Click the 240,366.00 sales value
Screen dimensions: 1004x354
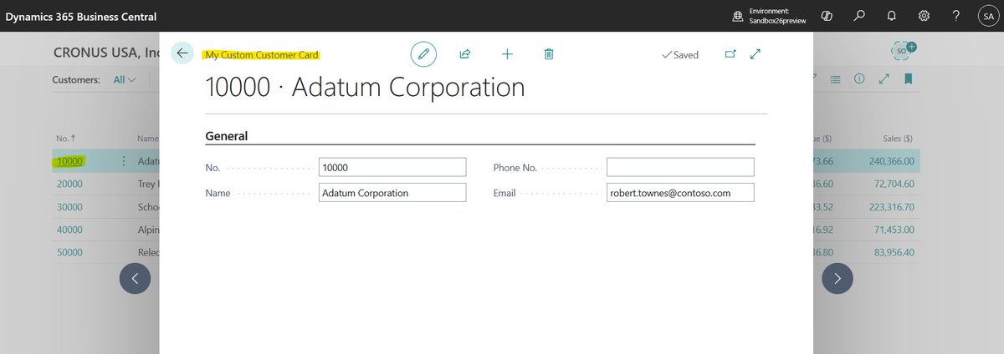[891, 161]
